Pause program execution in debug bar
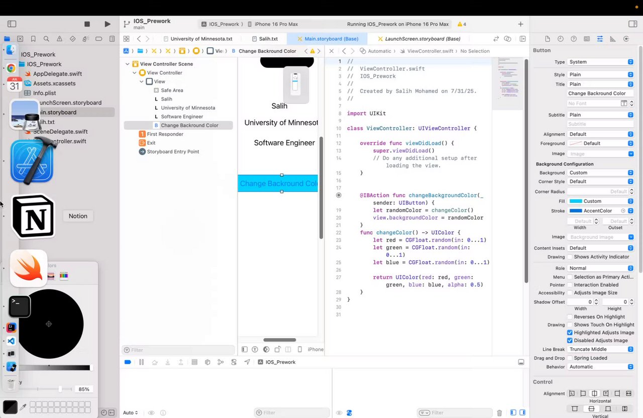This screenshot has width=643, height=418. 141,362
